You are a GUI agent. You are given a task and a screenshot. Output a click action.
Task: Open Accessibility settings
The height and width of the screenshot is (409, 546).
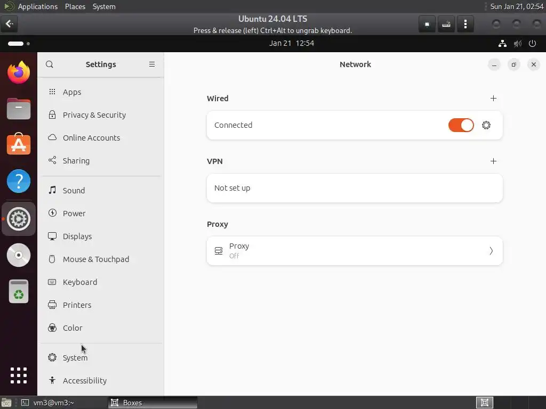click(101, 380)
